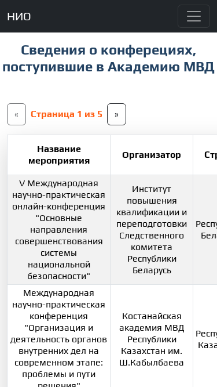
Task: Click the dark top navigation bar background
Action: pos(104,16)
